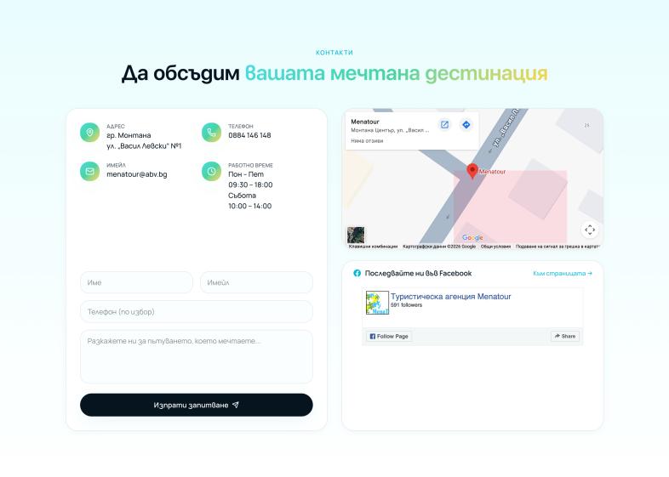The width and height of the screenshot is (669, 477).
Task: Click the Facebook Share button
Action: 565,337
